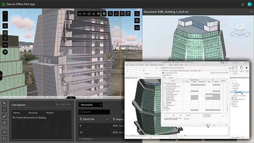Click in the documents Search field
Image resolution: width=254 pixels, height=143 pixels.
[x=94, y=112]
